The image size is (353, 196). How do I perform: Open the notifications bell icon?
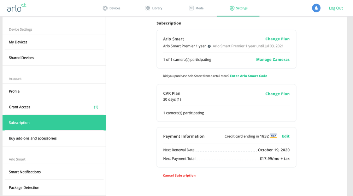pyautogui.click(x=316, y=8)
